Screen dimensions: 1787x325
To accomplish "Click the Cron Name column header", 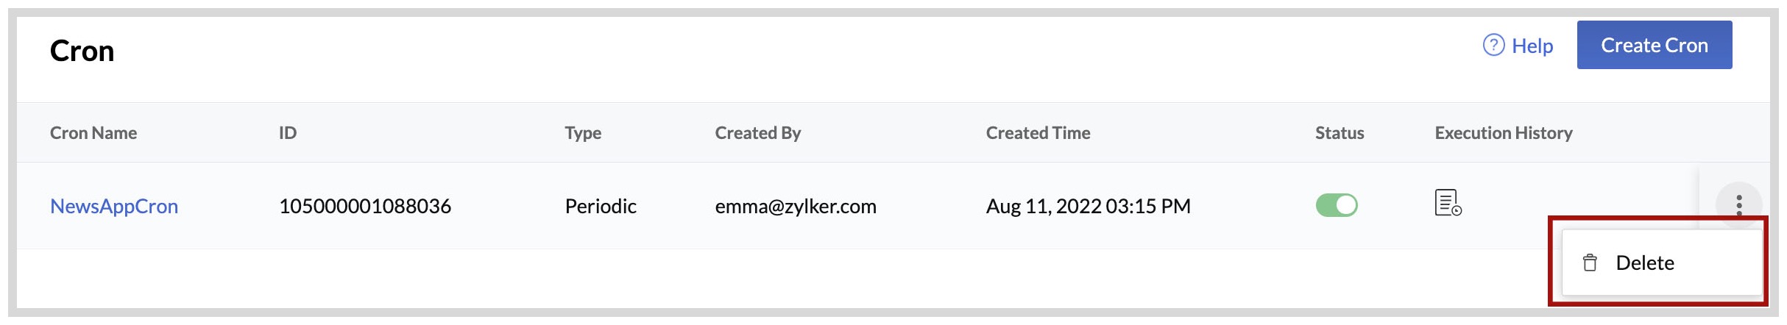I will pos(93,133).
